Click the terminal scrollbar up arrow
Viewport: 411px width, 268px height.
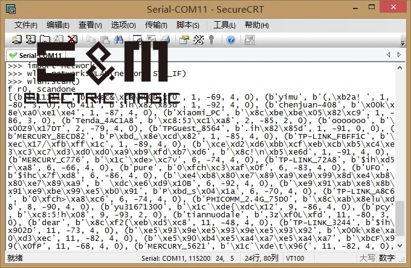coord(400,68)
